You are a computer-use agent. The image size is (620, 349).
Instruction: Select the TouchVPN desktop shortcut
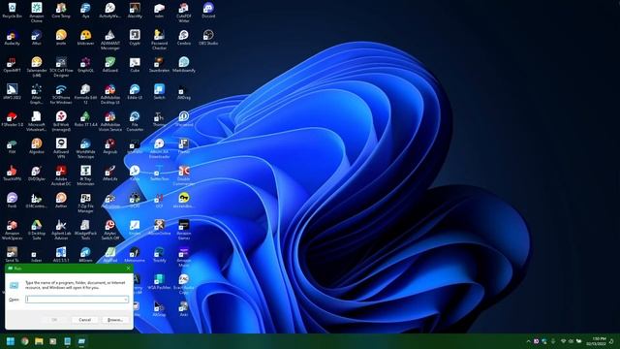[x=12, y=174]
